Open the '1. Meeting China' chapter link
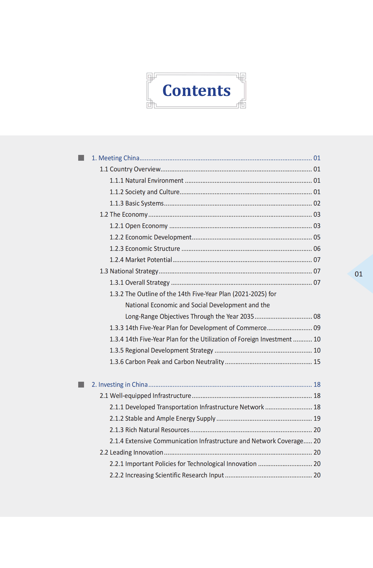This screenshot has width=373, height=568. 115,158
